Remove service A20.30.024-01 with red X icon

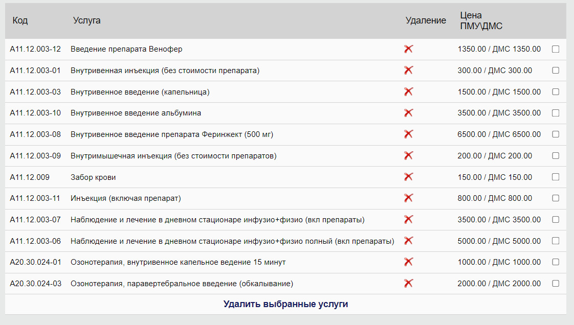pyautogui.click(x=408, y=262)
